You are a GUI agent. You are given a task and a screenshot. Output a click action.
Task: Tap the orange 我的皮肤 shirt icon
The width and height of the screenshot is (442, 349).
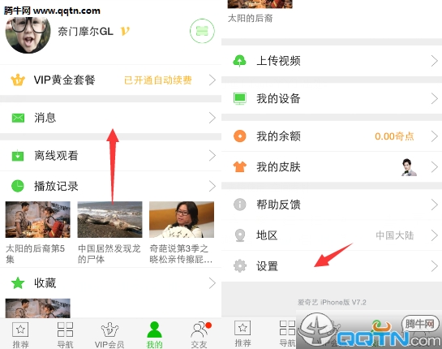[x=240, y=166]
